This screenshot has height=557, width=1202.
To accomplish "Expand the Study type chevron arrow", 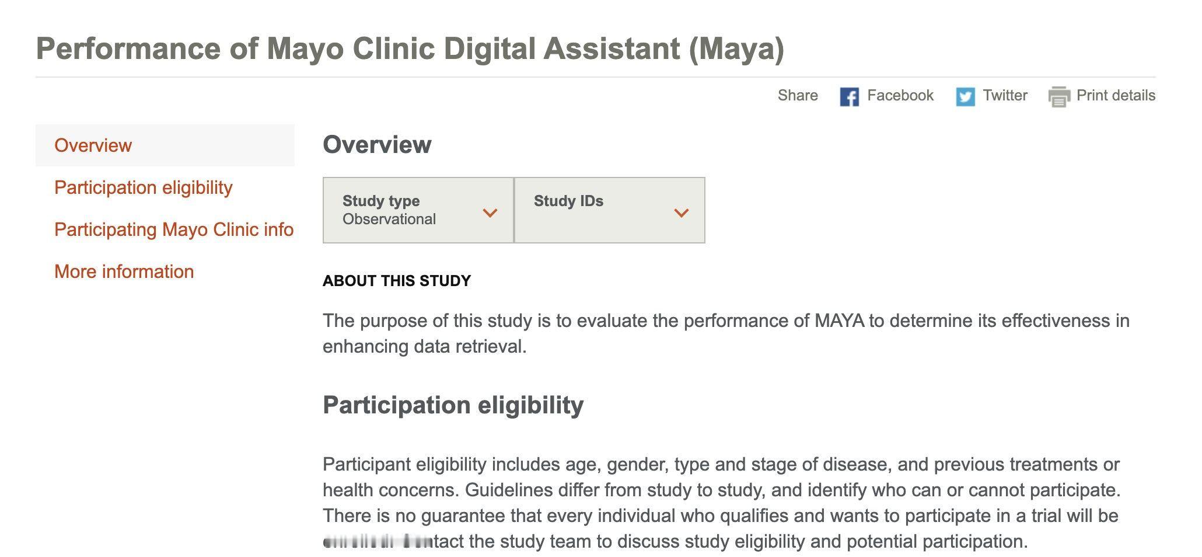I will (x=490, y=213).
